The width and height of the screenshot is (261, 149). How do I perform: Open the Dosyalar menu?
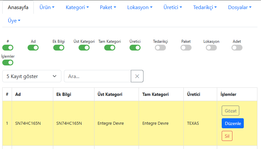click(x=240, y=7)
